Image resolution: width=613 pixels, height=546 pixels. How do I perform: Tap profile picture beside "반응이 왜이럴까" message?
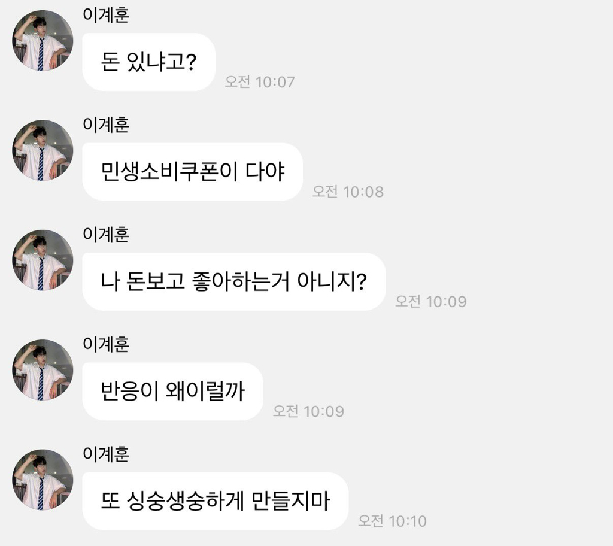click(x=43, y=370)
